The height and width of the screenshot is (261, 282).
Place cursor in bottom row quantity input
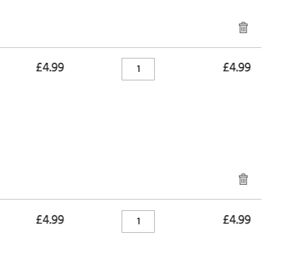138,221
